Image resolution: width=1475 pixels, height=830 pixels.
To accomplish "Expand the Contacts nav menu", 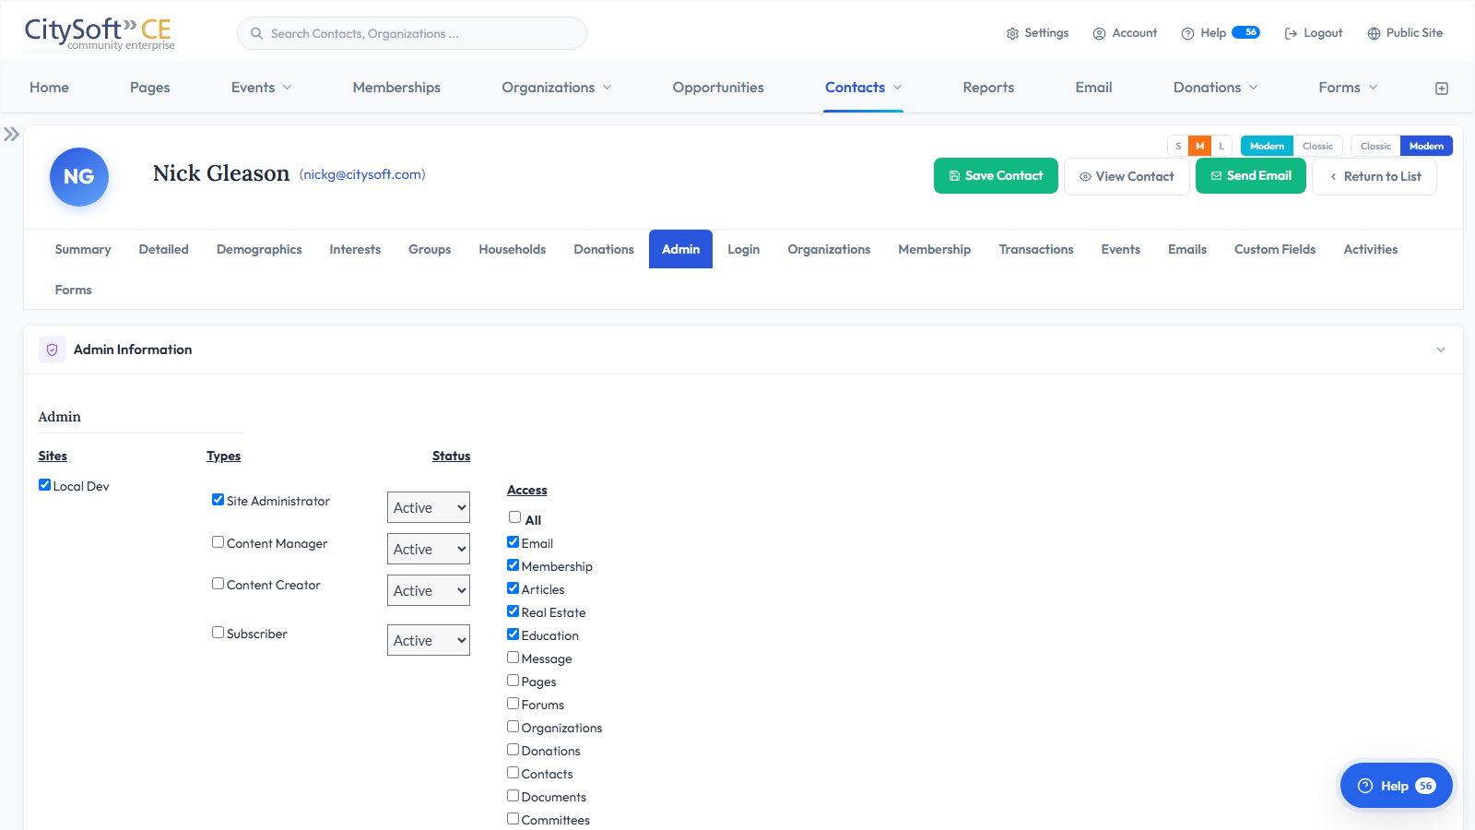I will tap(863, 88).
